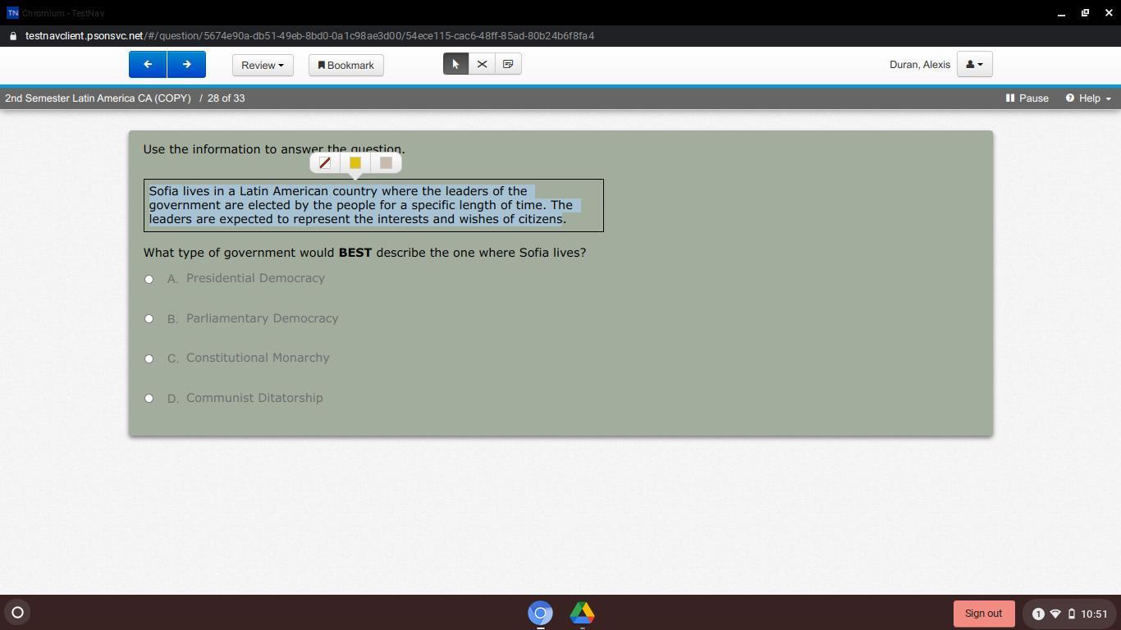
Task: Apply yellow highlight color swatch
Action: [355, 163]
